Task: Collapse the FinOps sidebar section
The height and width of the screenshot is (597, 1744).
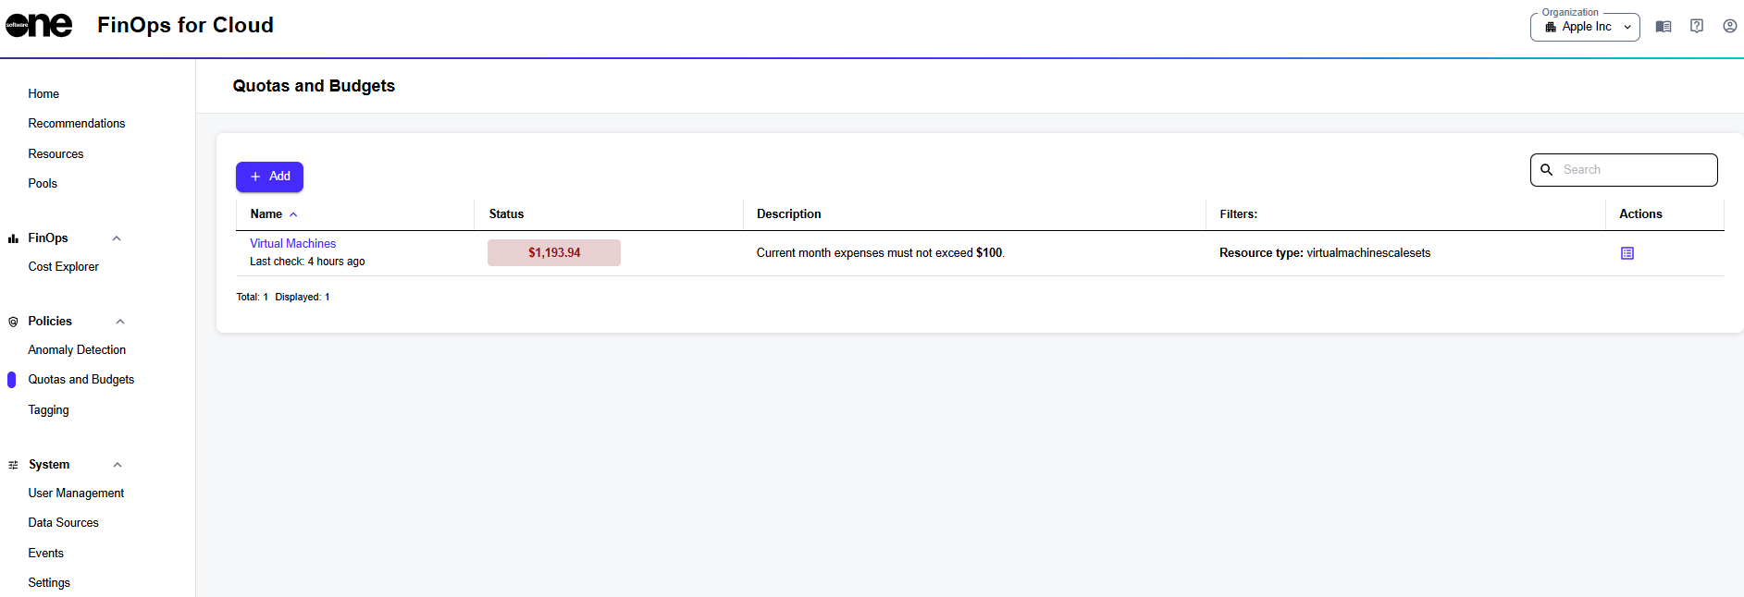Action: tap(117, 238)
